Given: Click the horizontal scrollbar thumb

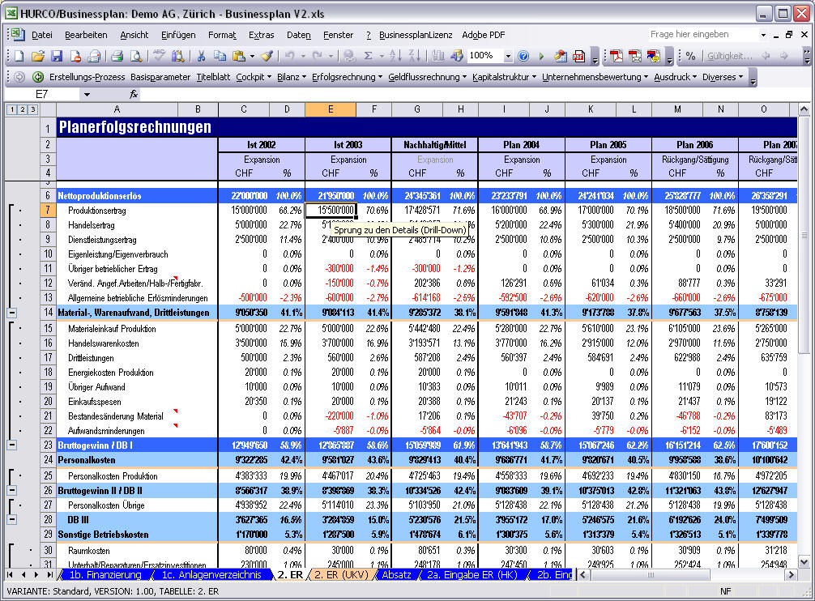Looking at the screenshot, I should click(x=651, y=574).
